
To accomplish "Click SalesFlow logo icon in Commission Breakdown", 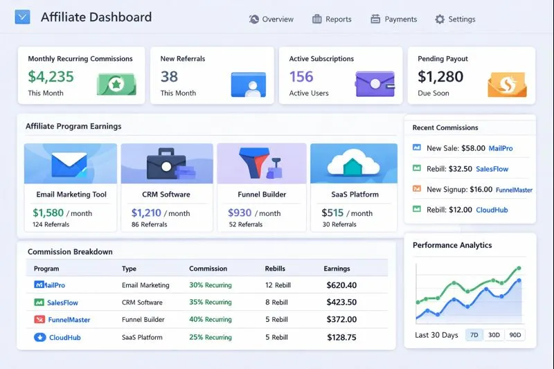I will click(39, 303).
